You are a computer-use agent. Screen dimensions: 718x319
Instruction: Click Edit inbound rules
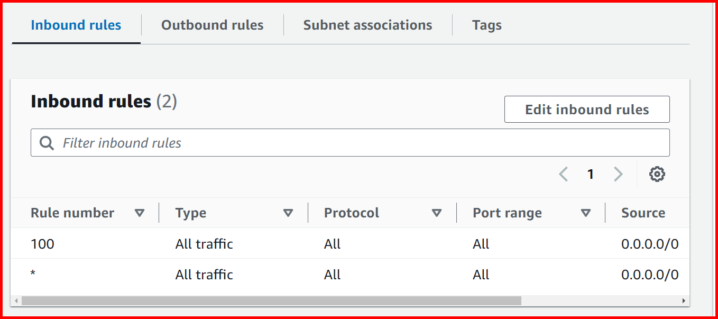[x=587, y=109]
